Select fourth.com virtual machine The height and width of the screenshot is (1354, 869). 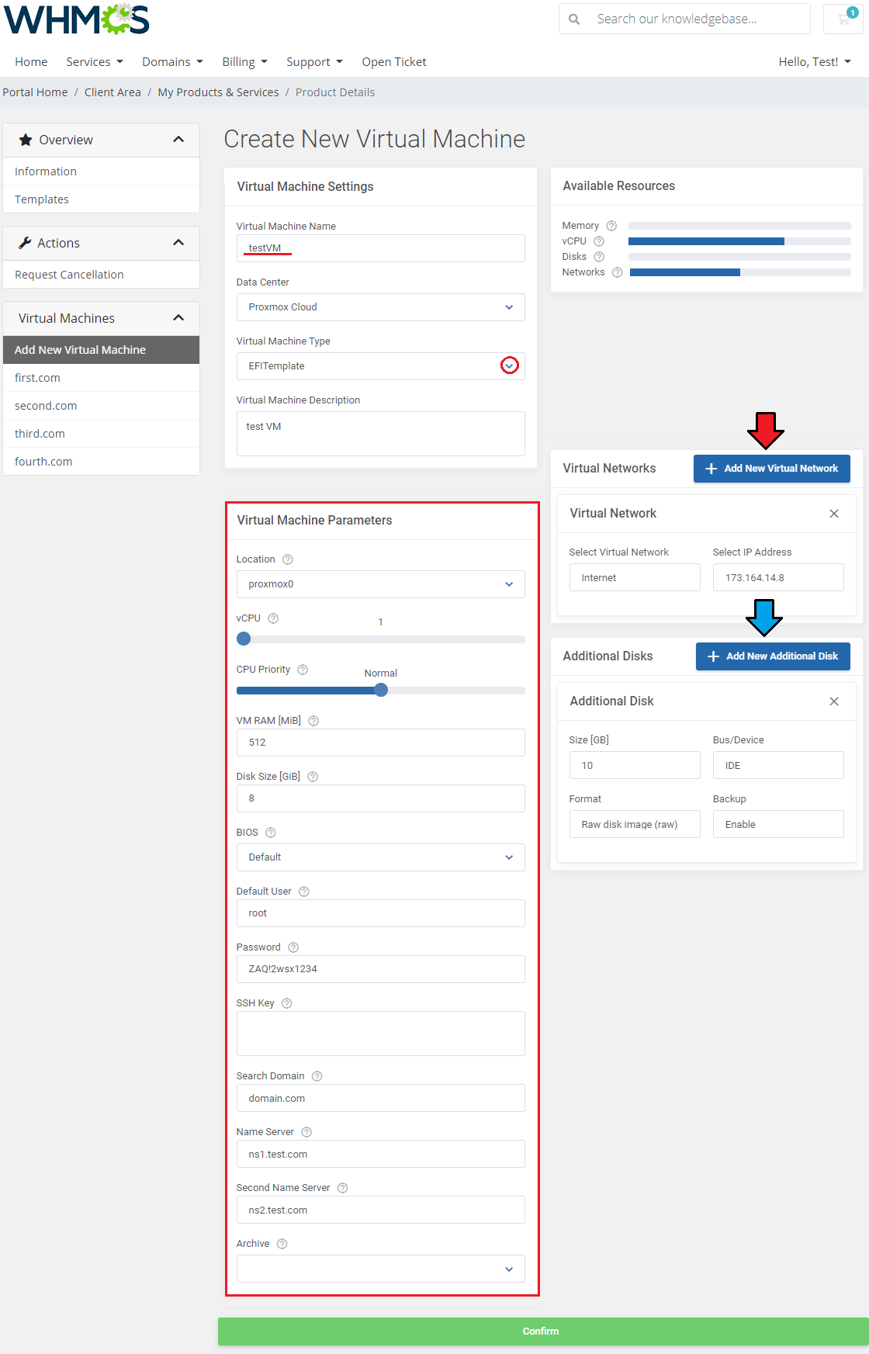pos(102,462)
